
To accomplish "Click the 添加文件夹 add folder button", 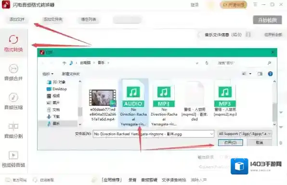I will click(x=53, y=19).
